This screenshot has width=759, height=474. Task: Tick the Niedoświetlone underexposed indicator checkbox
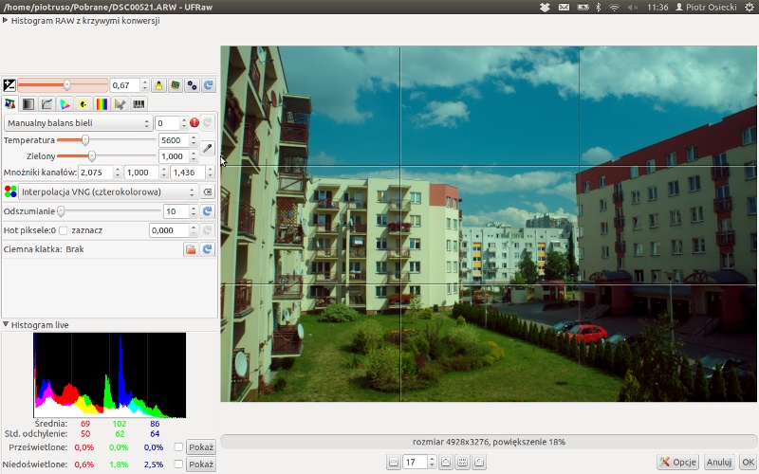click(x=178, y=465)
